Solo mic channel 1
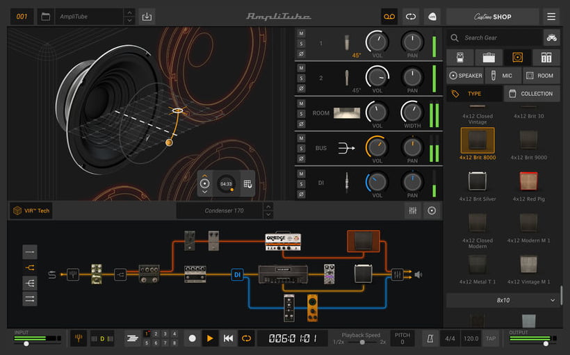 (301, 44)
